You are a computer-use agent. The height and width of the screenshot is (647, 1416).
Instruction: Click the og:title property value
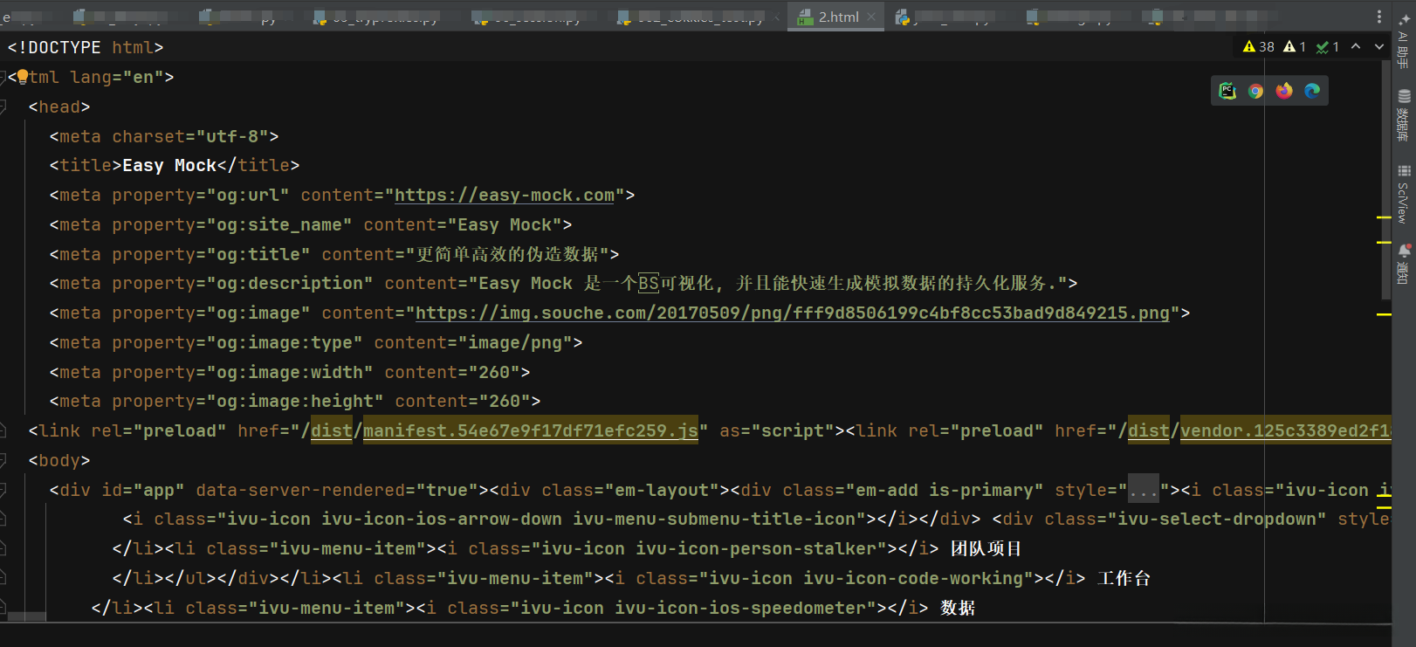pos(258,254)
